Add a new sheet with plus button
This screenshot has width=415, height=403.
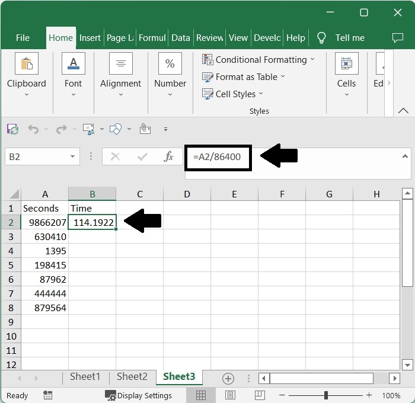point(228,378)
